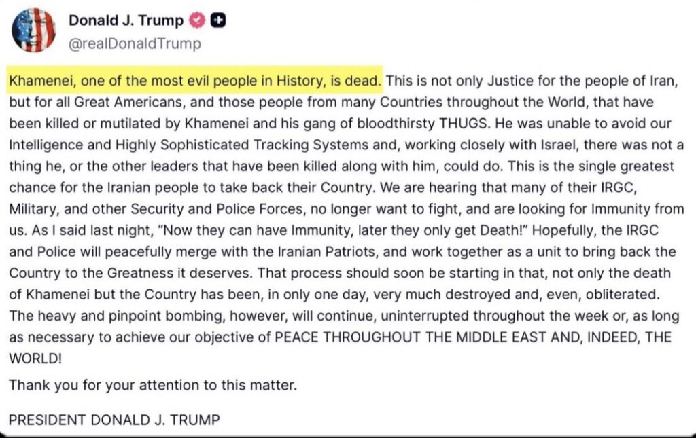Click the yellow highlighted opening sentence
The height and width of the screenshot is (438, 696).
pos(196,82)
